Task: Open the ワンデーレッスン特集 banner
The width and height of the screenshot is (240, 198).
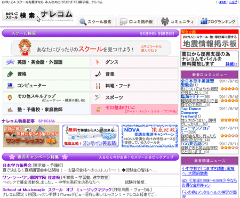Action: tap(31, 136)
